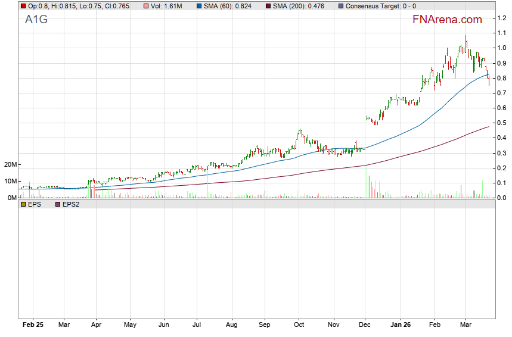The width and height of the screenshot is (512, 337).
Task: Click the 20M volume axis label
Action: coord(9,165)
